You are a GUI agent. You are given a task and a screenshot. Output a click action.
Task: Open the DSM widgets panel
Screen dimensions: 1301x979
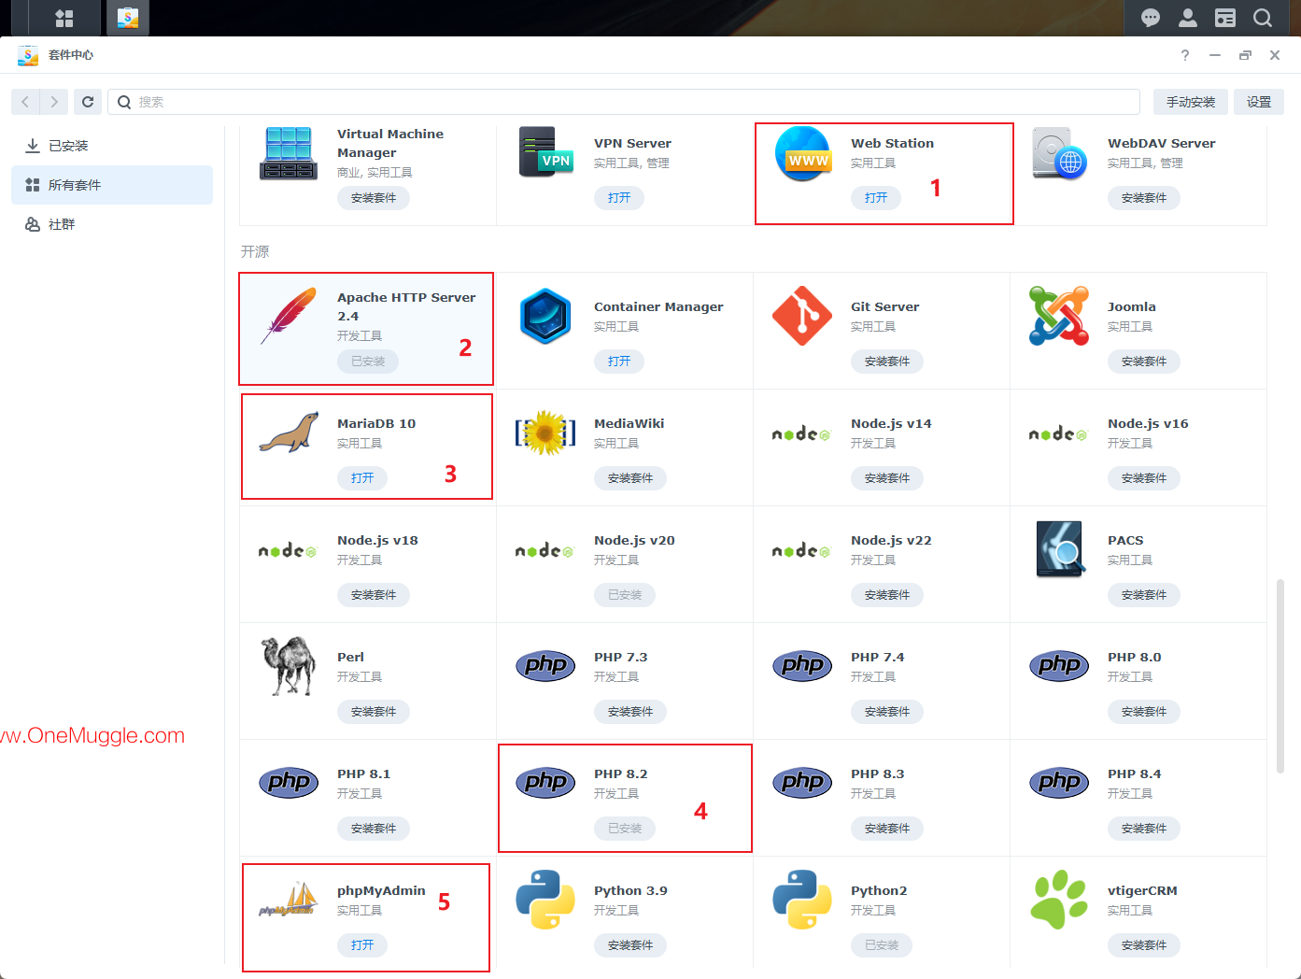tap(1225, 18)
